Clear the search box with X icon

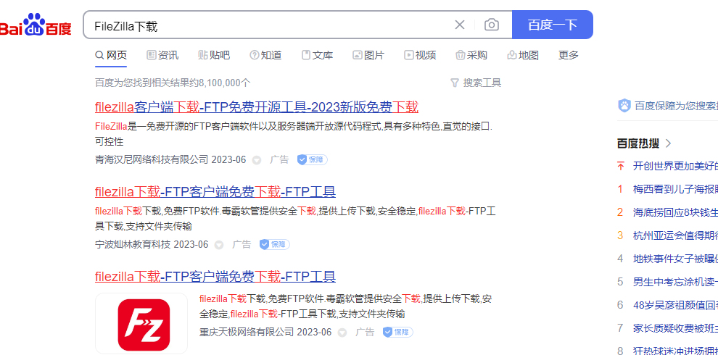(459, 25)
